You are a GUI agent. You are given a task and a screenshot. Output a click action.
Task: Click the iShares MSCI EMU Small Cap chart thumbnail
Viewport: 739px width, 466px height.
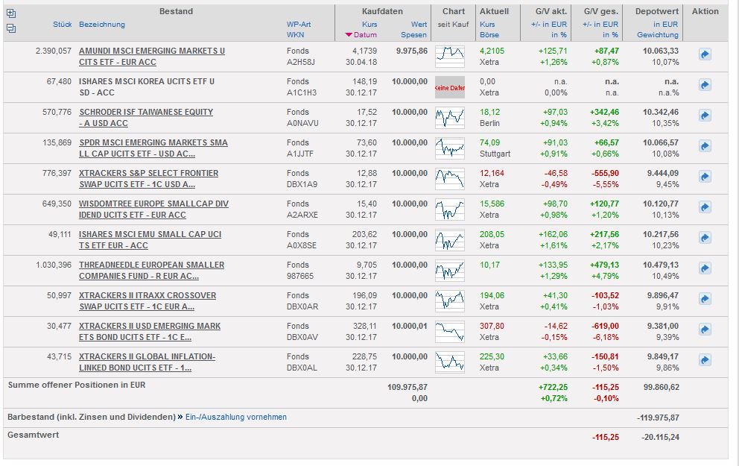pos(449,239)
